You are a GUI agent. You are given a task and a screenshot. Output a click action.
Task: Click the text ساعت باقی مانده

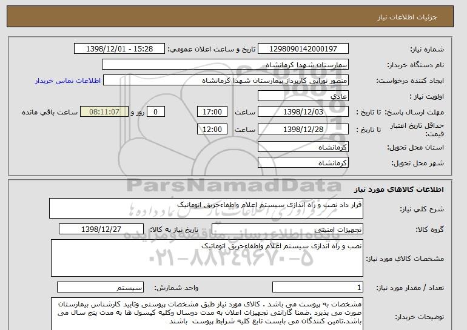click(50, 112)
